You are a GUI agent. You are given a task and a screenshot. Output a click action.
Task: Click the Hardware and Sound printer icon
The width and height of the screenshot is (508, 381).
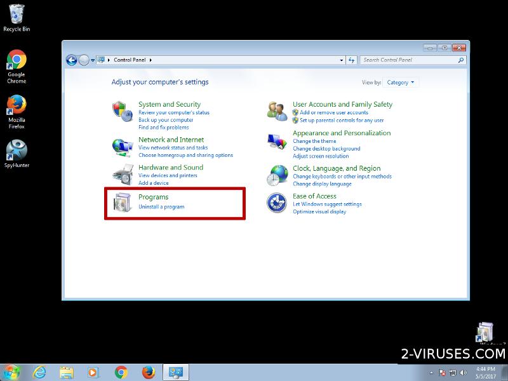point(122,174)
